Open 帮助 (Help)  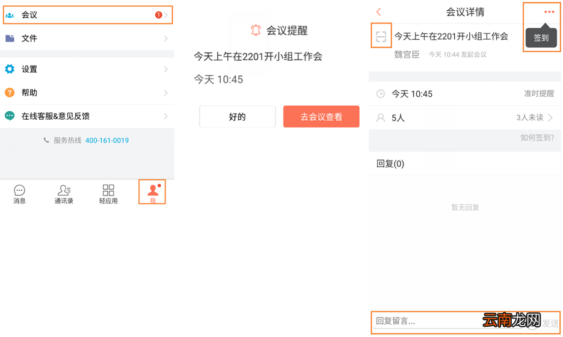[87, 93]
